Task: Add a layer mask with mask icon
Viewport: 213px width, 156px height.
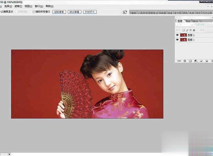Action: click(x=190, y=61)
